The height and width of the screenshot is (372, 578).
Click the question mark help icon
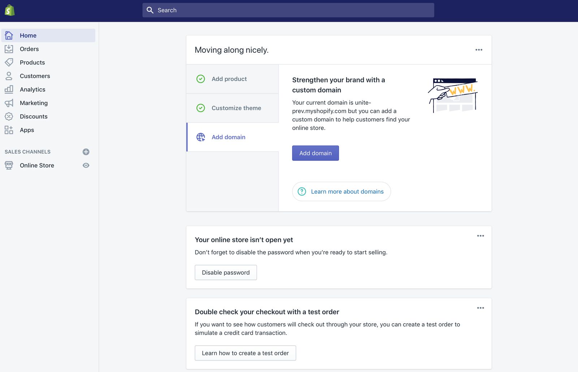(x=302, y=192)
